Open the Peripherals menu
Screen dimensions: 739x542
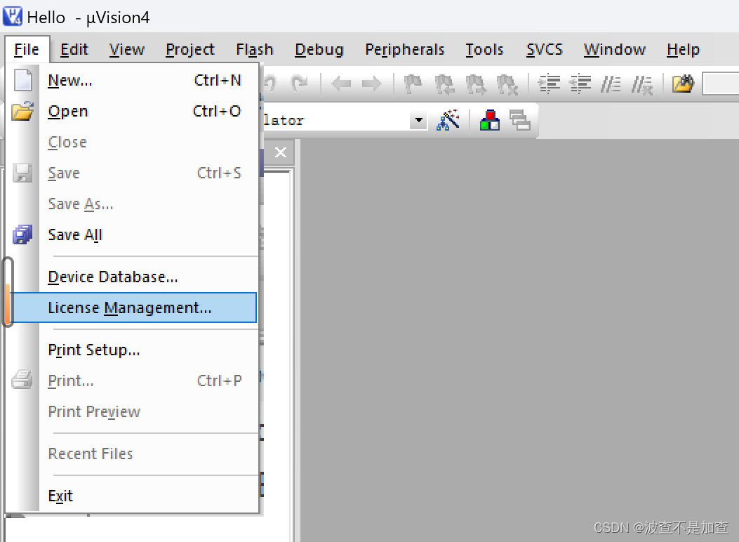(405, 49)
